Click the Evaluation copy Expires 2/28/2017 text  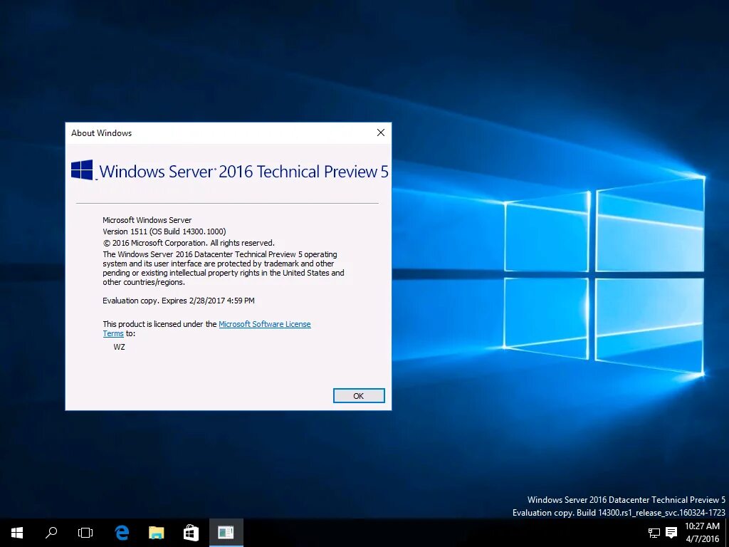click(179, 301)
